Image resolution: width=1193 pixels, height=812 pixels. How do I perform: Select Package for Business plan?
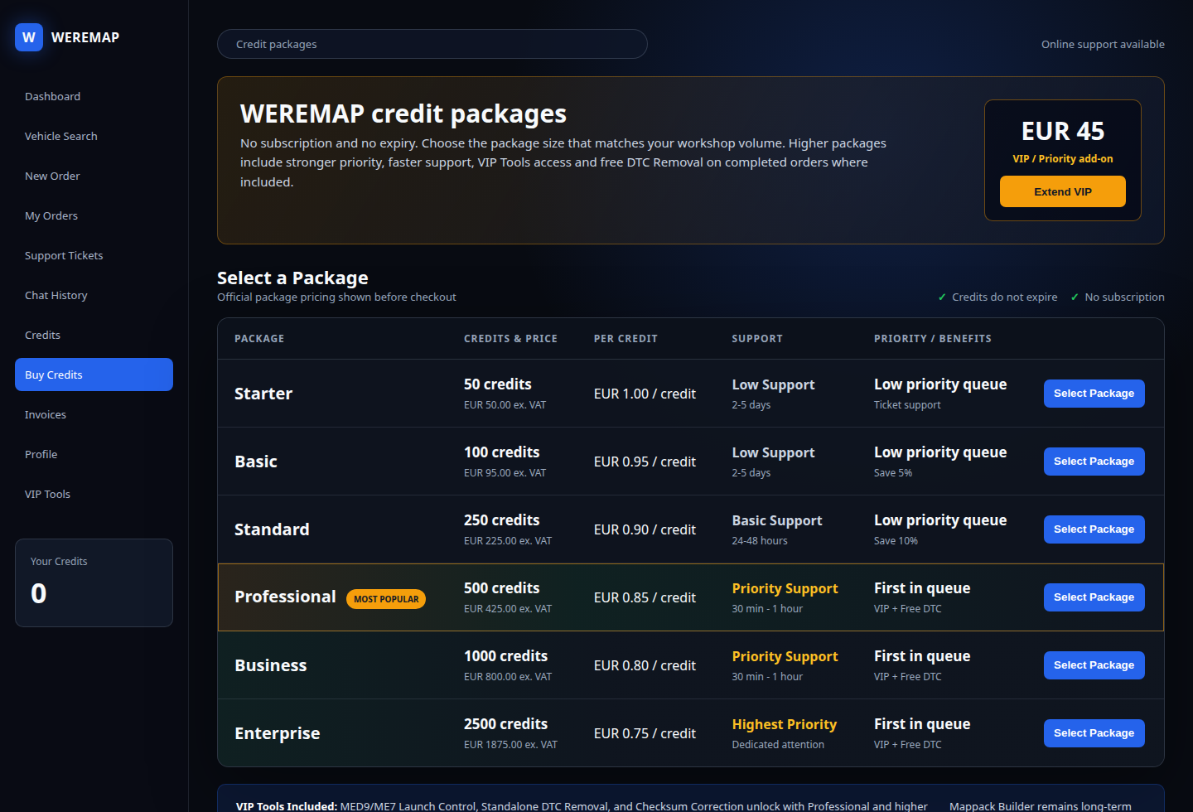pos(1094,665)
